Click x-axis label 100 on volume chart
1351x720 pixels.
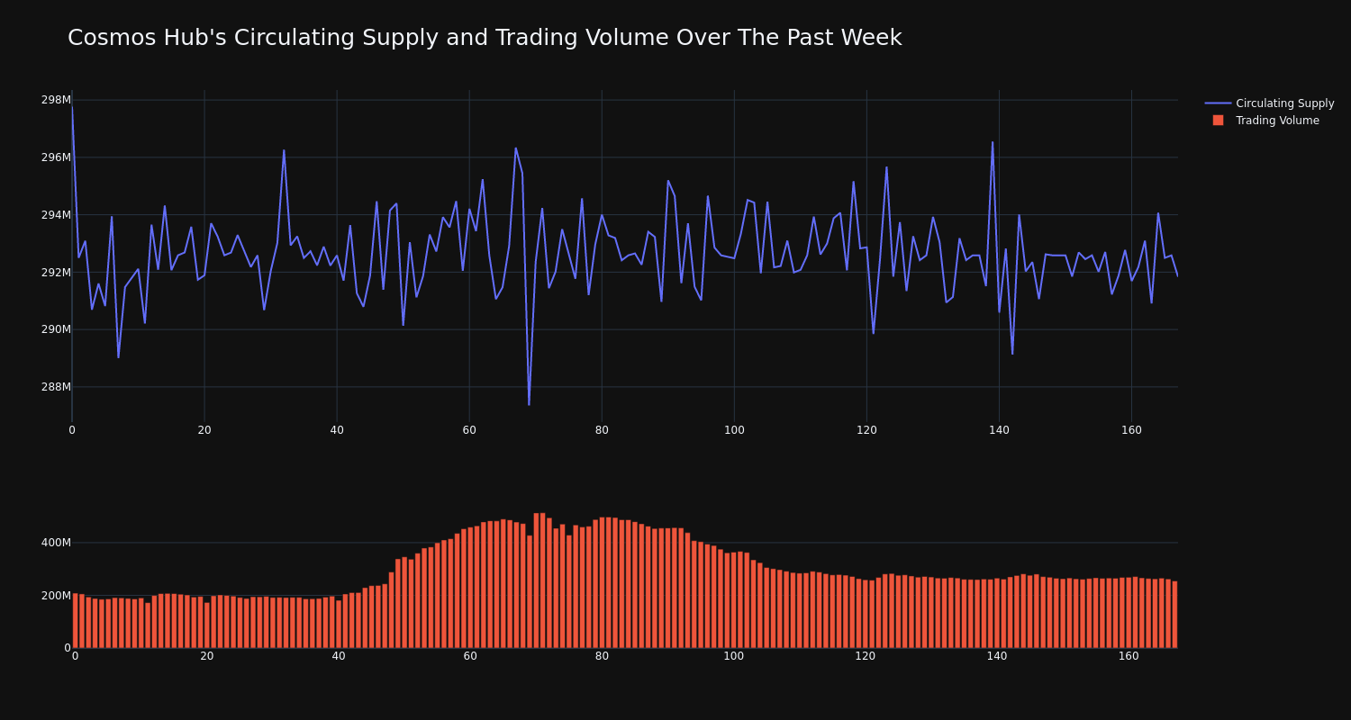click(734, 656)
